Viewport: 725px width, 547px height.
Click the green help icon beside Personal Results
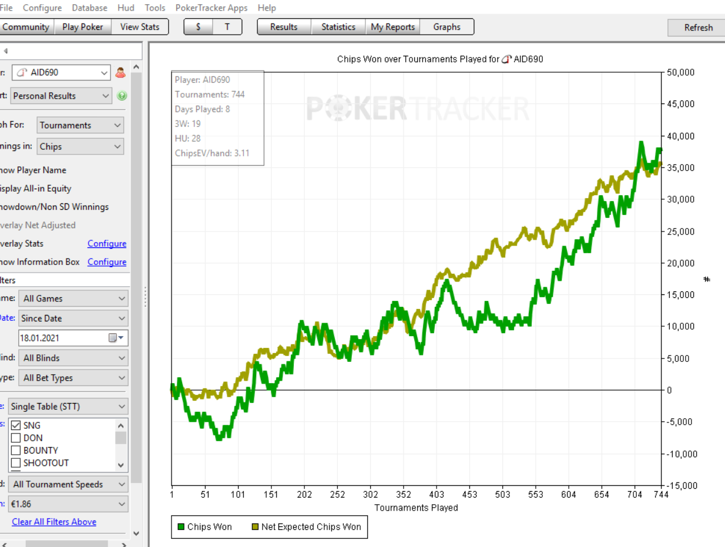coord(122,96)
